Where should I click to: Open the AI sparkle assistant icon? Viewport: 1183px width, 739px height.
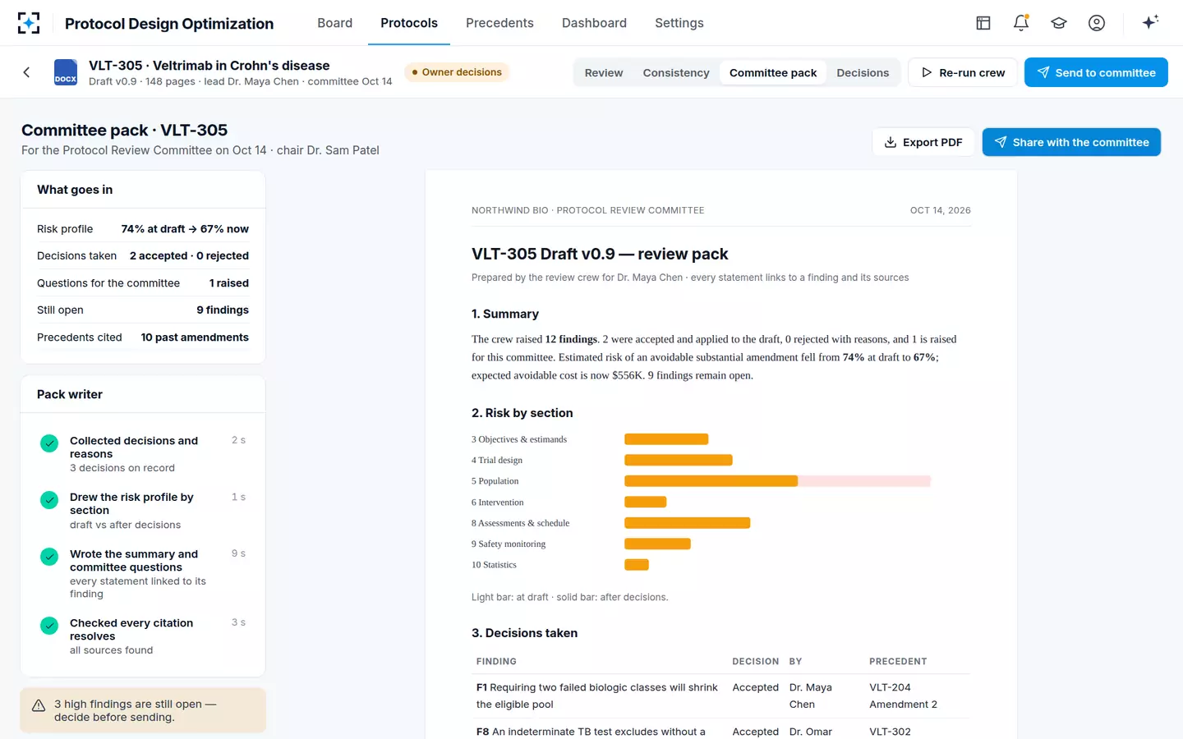tap(1150, 22)
